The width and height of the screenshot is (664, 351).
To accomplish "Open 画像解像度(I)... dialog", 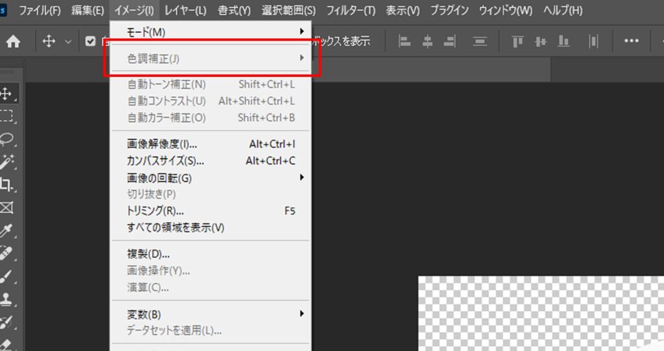I will (x=211, y=144).
